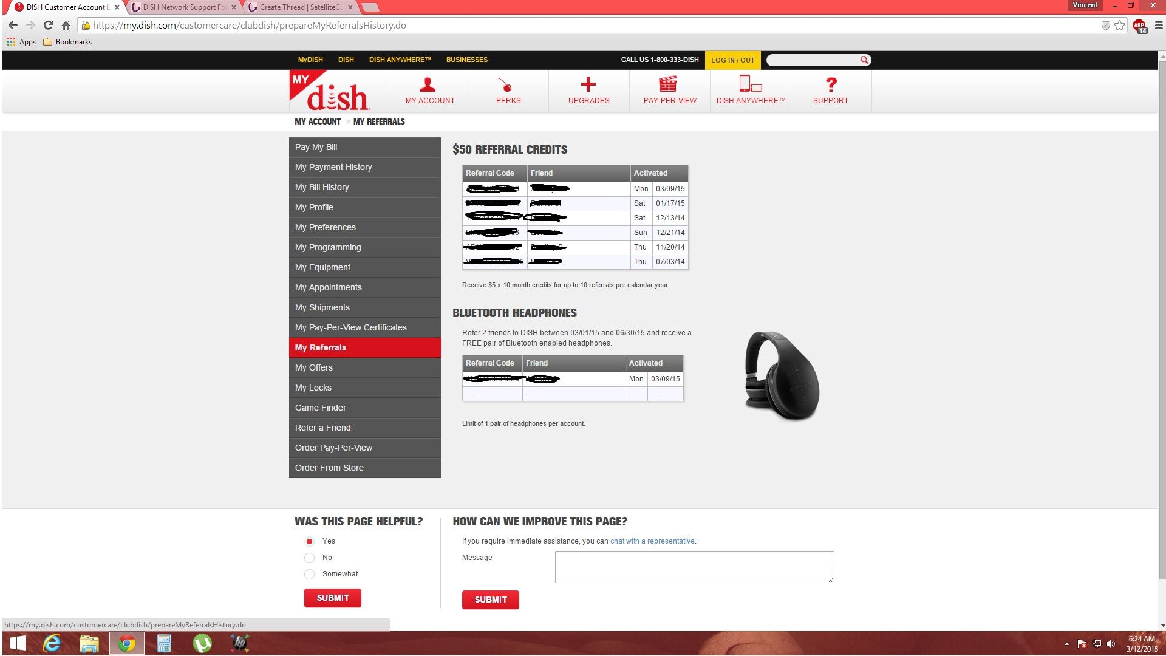This screenshot has height=656, width=1166.
Task: Open My Equipment in the sidebar
Action: point(365,267)
